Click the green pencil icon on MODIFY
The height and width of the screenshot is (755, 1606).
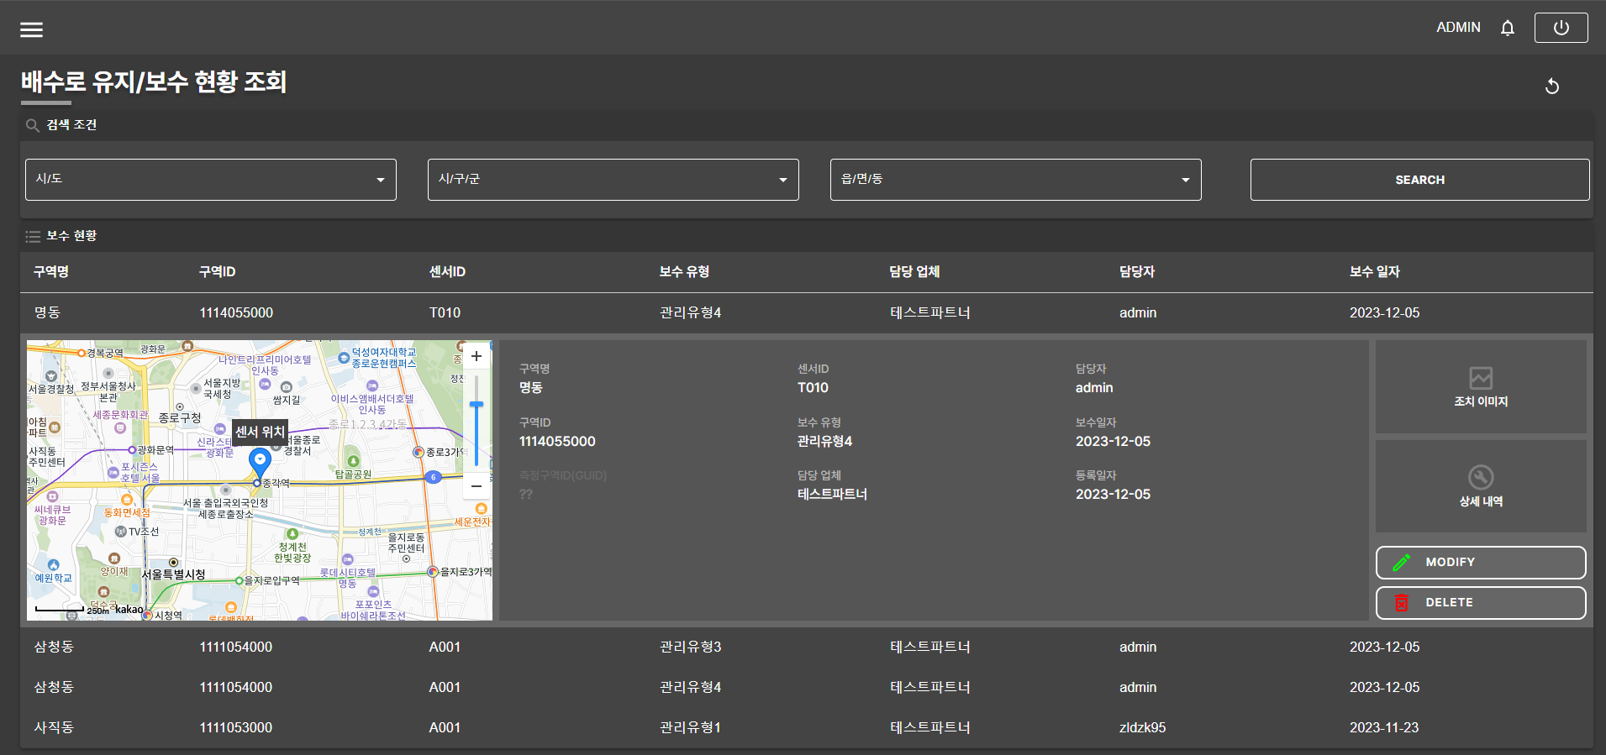[1402, 562]
